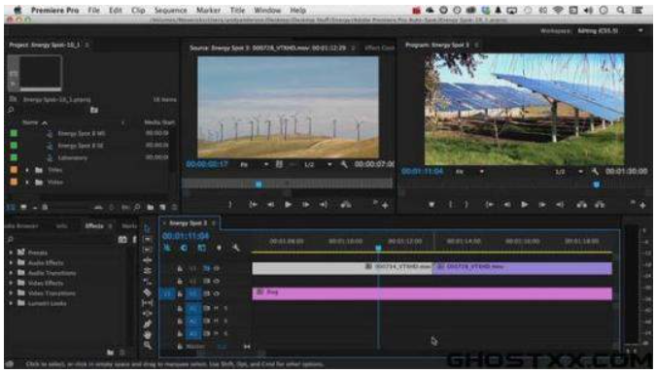
Task: Mute audio track A1
Action: point(217,309)
